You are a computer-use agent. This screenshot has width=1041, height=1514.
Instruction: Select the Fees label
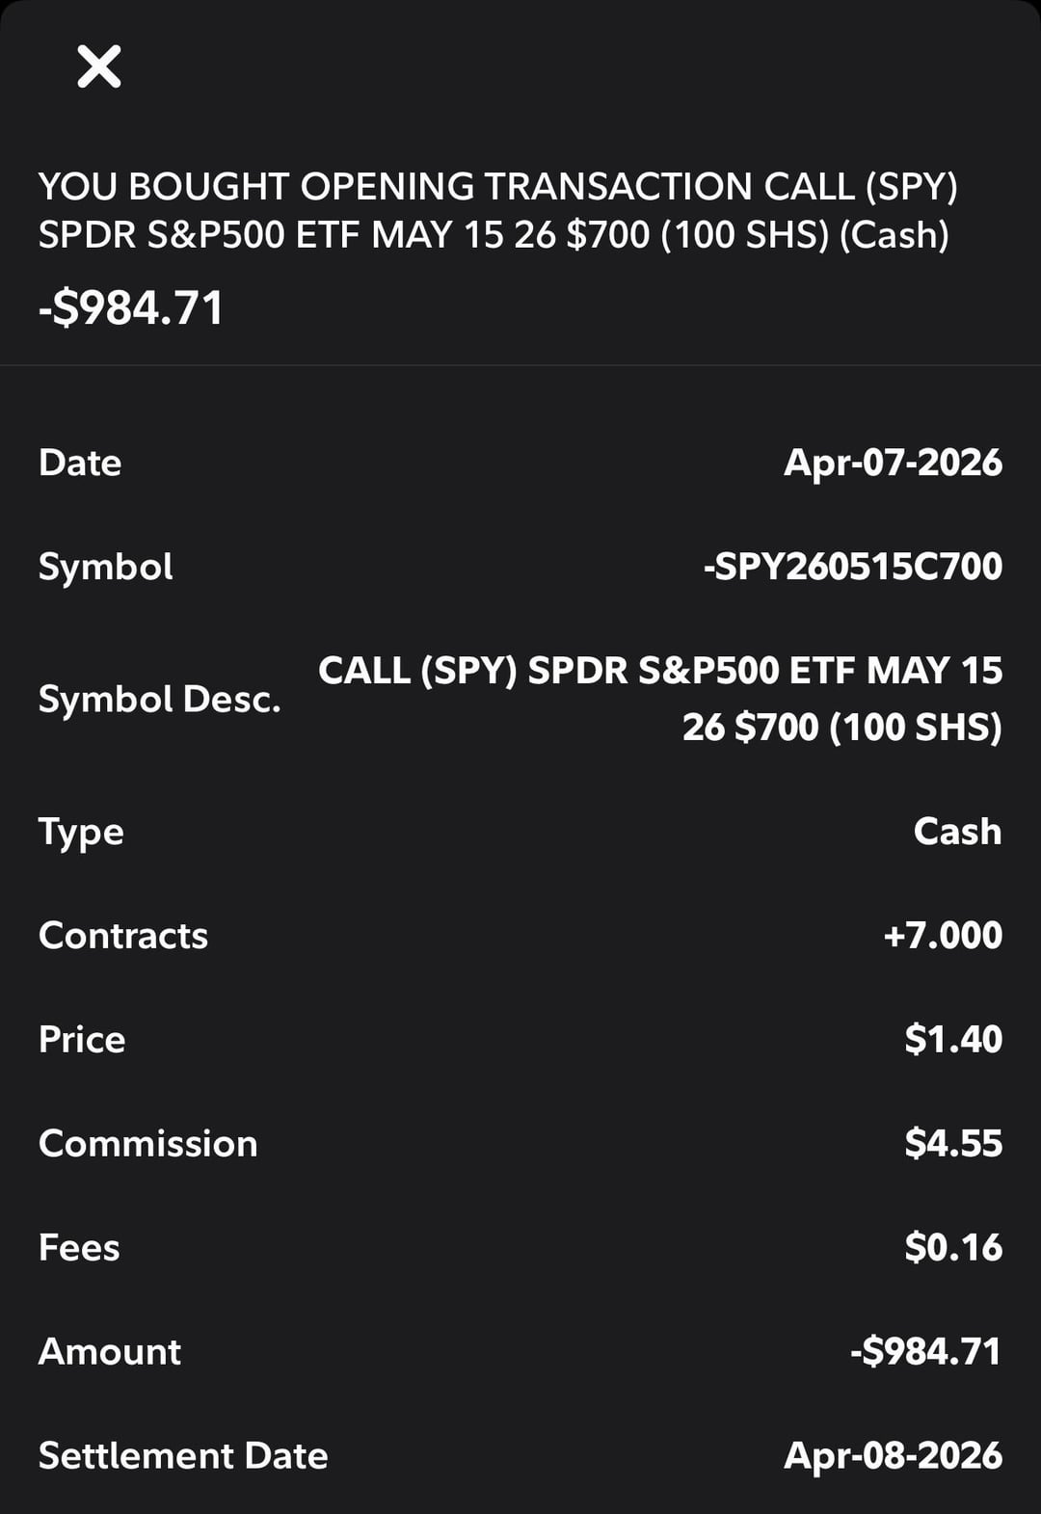click(79, 1248)
